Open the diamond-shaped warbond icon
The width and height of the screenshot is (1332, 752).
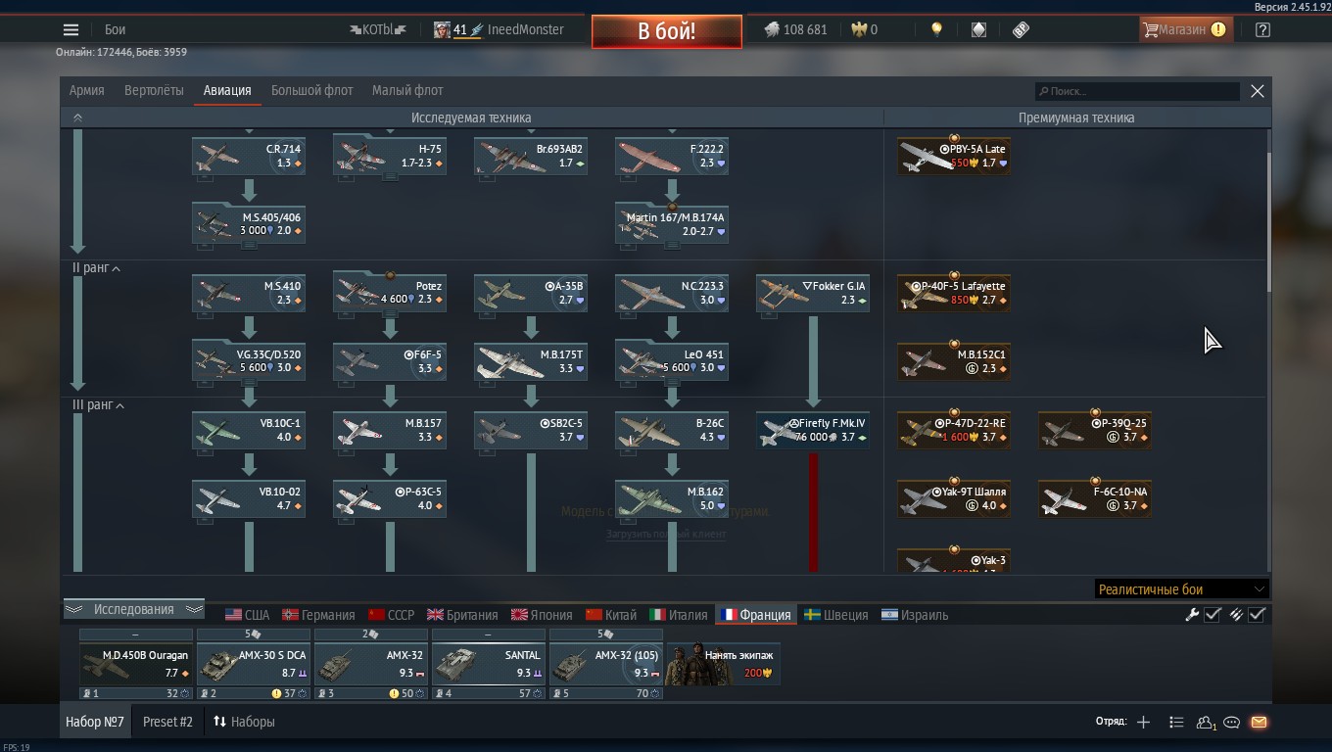coord(978,29)
